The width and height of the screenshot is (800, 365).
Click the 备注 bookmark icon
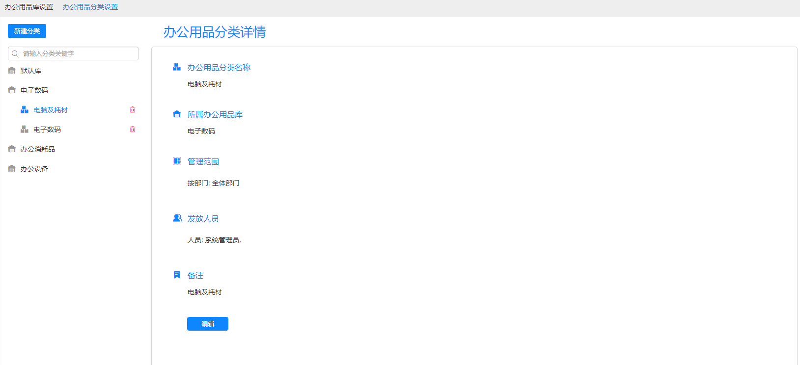click(x=177, y=275)
